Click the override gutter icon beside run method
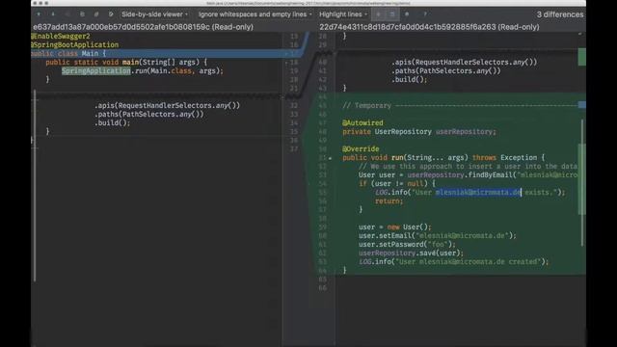The height and width of the screenshot is (347, 617). point(330,158)
